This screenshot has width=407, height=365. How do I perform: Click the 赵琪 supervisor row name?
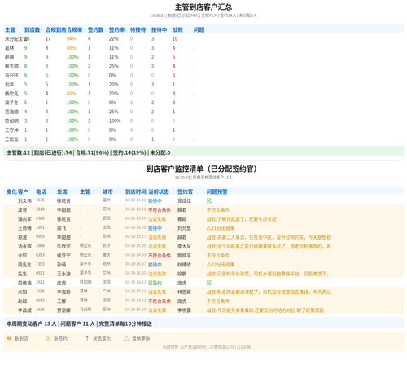click(x=10, y=57)
